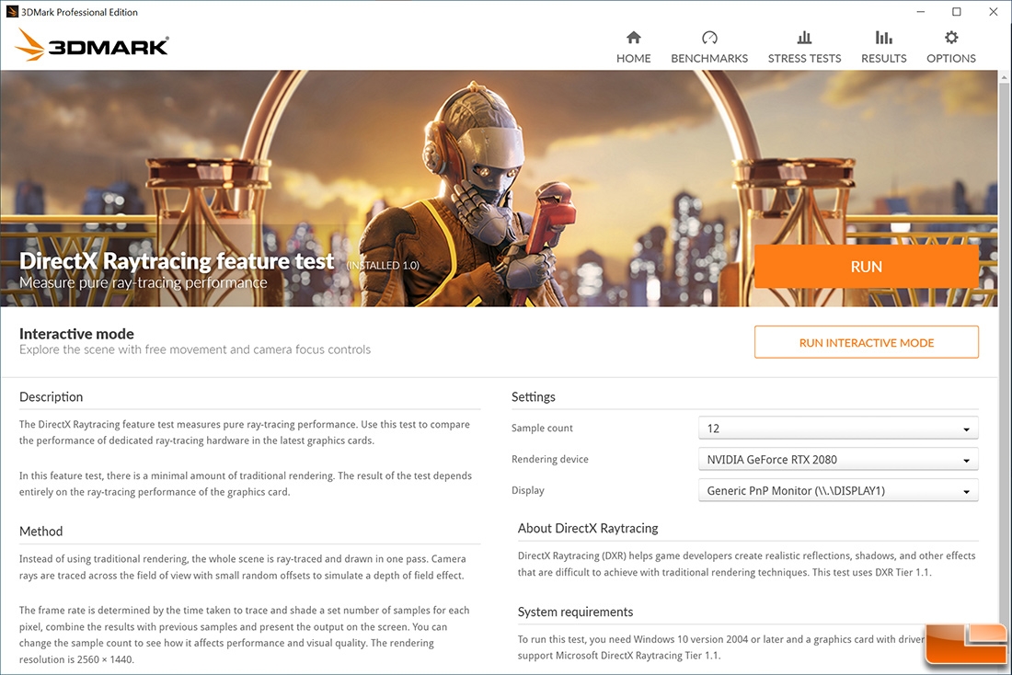
Task: Click the Options gear icon
Action: [951, 38]
